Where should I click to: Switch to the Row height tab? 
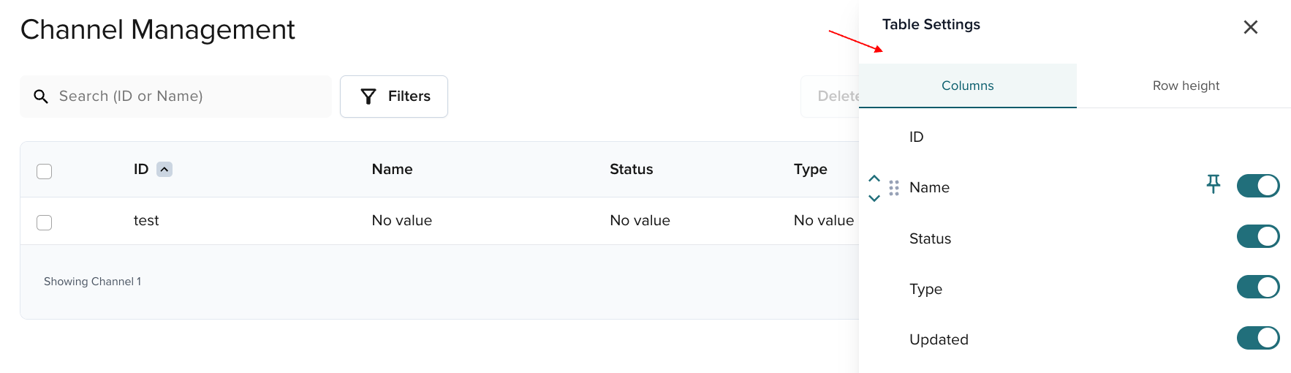[1185, 86]
